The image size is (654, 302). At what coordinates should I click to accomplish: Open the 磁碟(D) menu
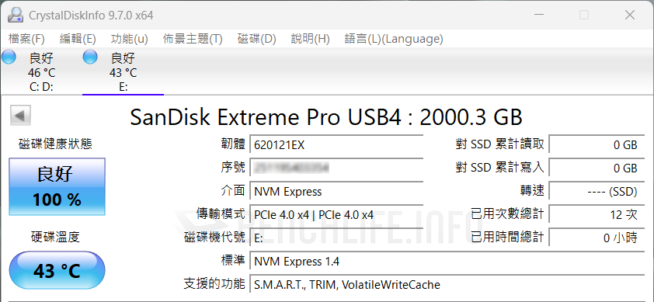point(256,39)
